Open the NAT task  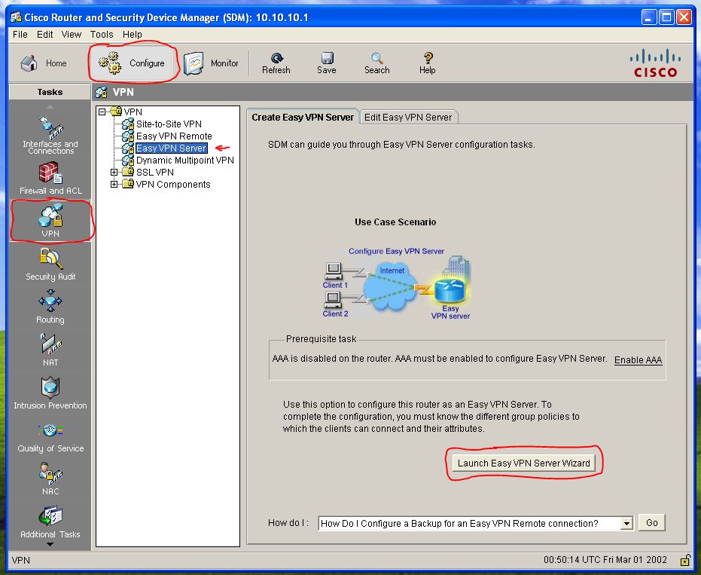click(50, 350)
